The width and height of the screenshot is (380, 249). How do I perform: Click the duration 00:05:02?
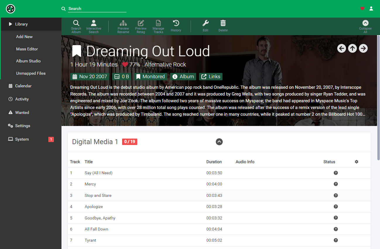coord(214,240)
